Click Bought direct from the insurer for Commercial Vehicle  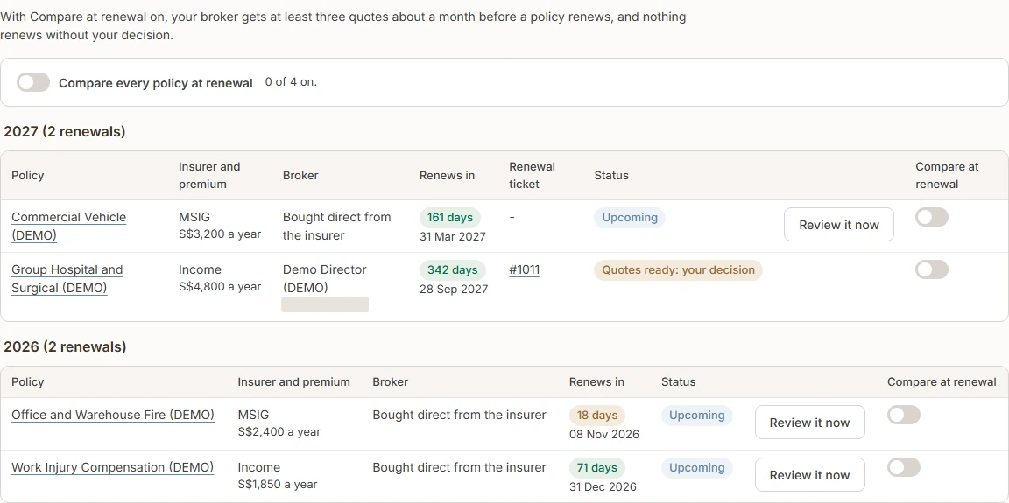[336, 226]
